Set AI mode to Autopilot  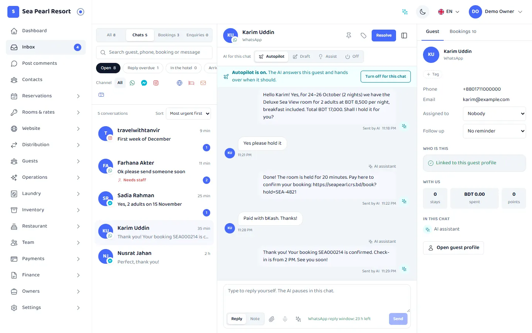pos(272,57)
